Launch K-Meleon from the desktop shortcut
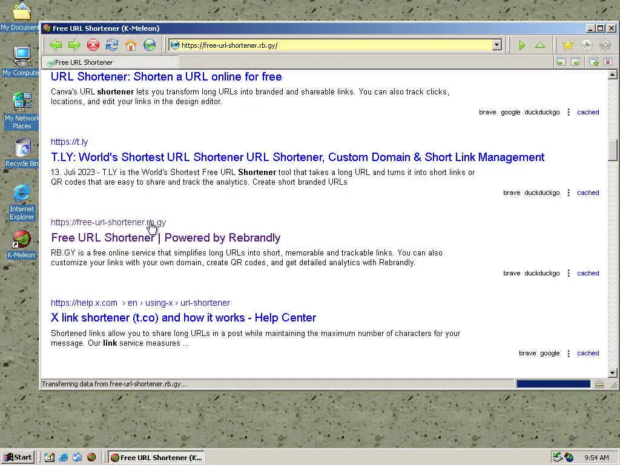 21,245
